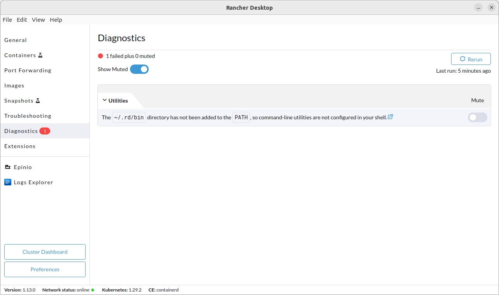499x295 pixels.
Task: Click the experimental flask icon beside Containers
Action: (40, 55)
